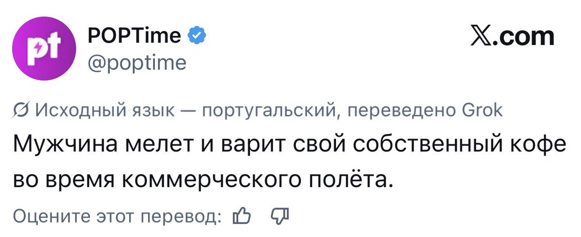This screenshot has width=581, height=237.
Task: Click the word 'кофе' in the tweet
Action: pyautogui.click(x=540, y=146)
